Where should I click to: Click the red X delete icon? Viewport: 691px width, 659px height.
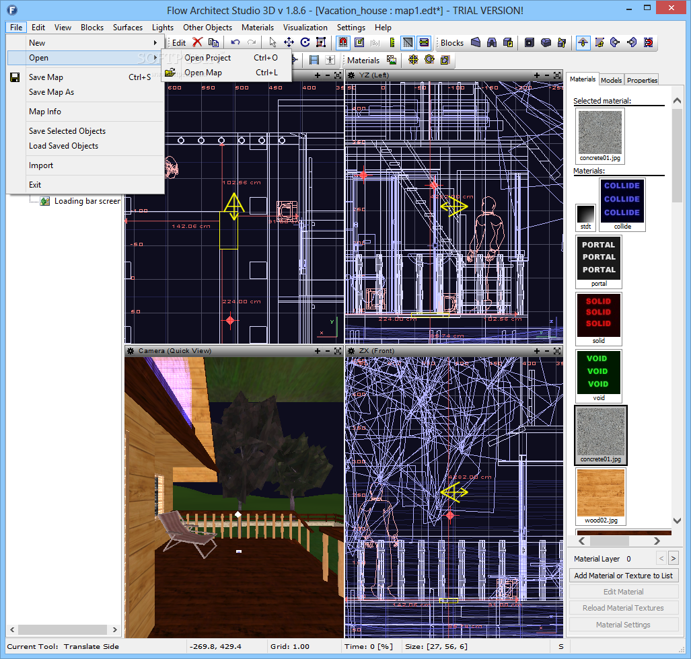tap(197, 42)
